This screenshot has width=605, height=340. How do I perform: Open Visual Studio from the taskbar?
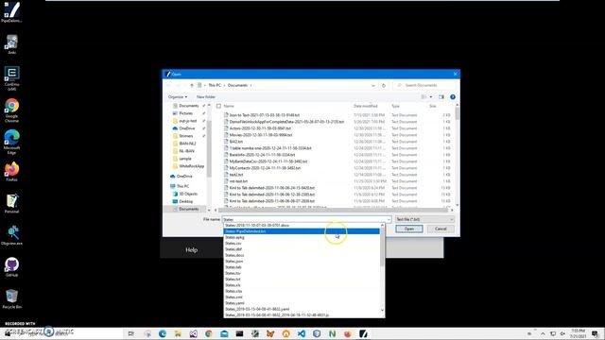(x=193, y=333)
